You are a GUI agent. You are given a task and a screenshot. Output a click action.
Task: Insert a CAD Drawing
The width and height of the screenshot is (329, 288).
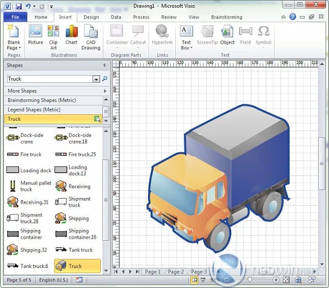90,38
